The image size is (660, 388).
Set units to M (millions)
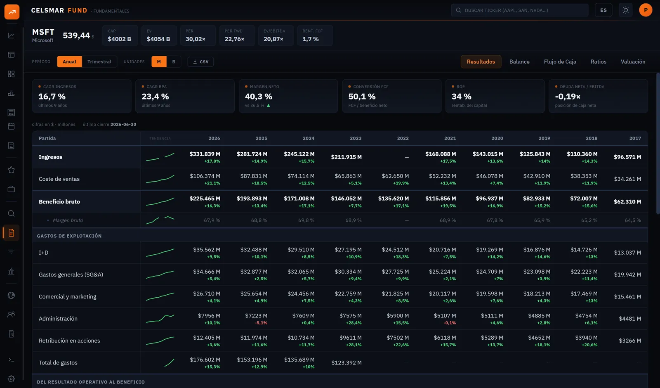(159, 62)
